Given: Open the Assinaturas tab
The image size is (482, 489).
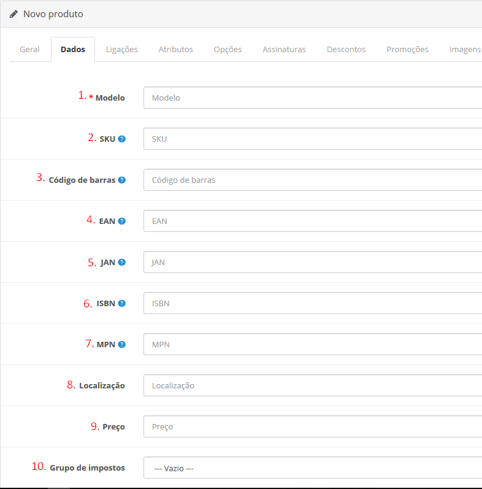Looking at the screenshot, I should [284, 49].
